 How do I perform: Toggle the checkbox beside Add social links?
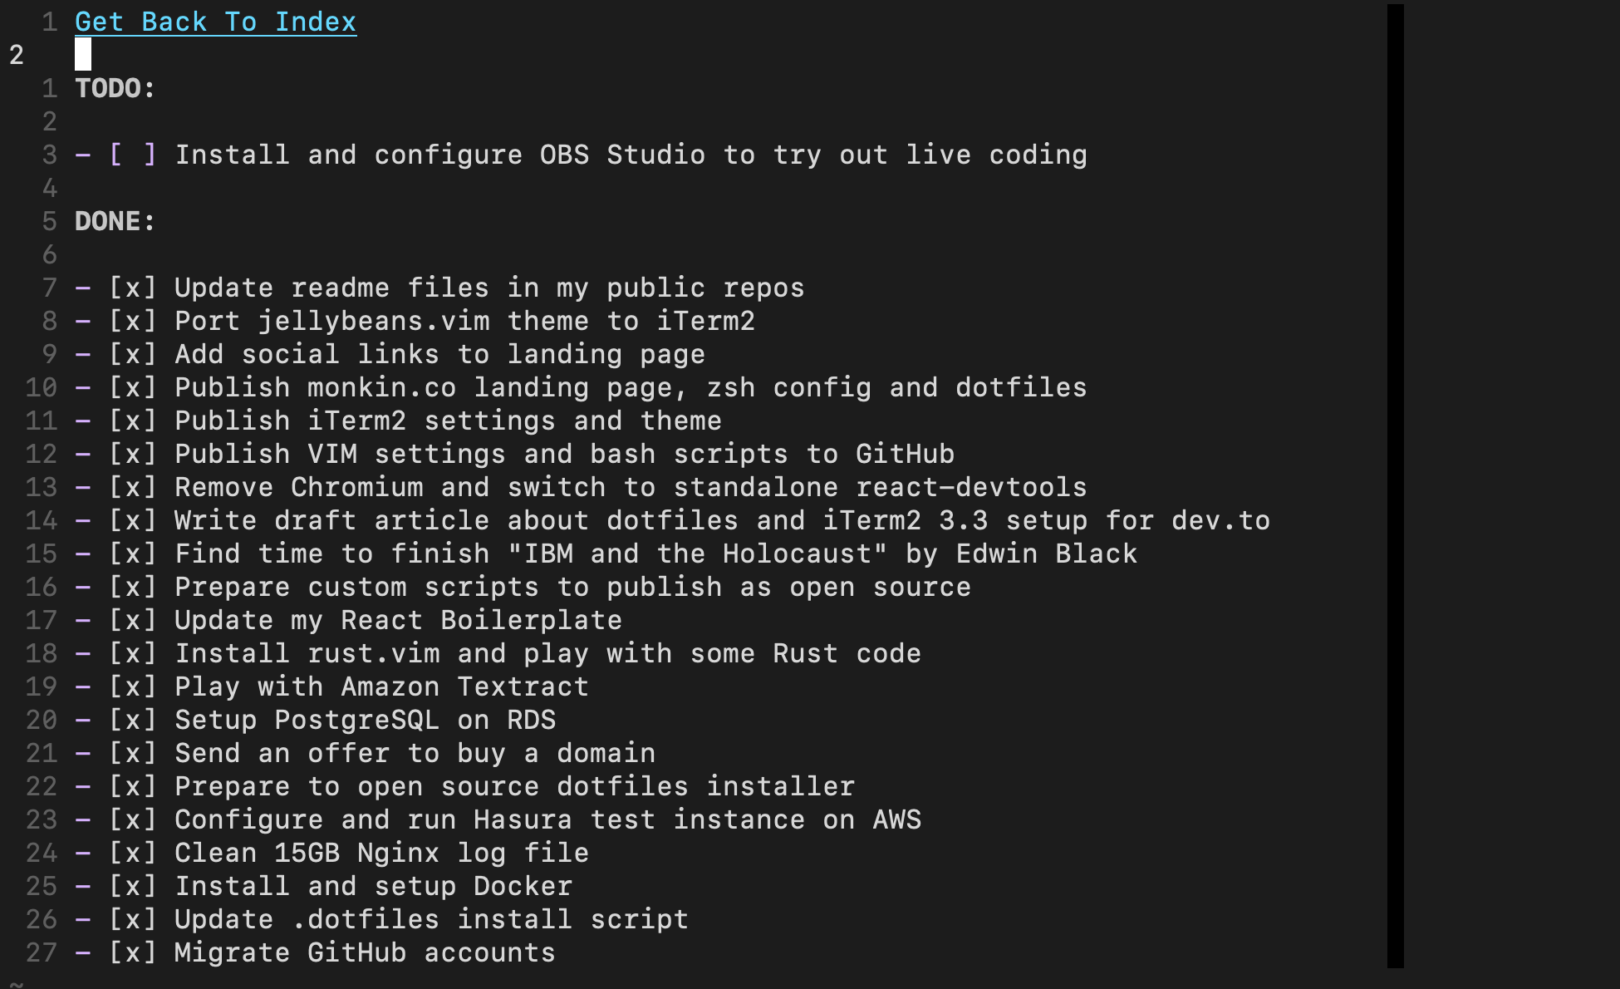pos(133,354)
